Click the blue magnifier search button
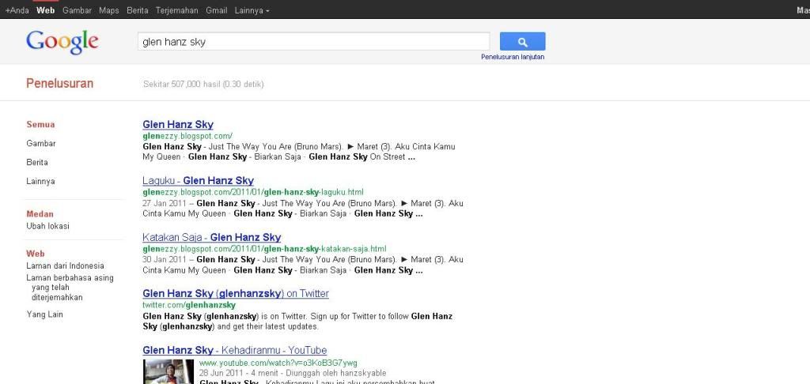 click(522, 41)
